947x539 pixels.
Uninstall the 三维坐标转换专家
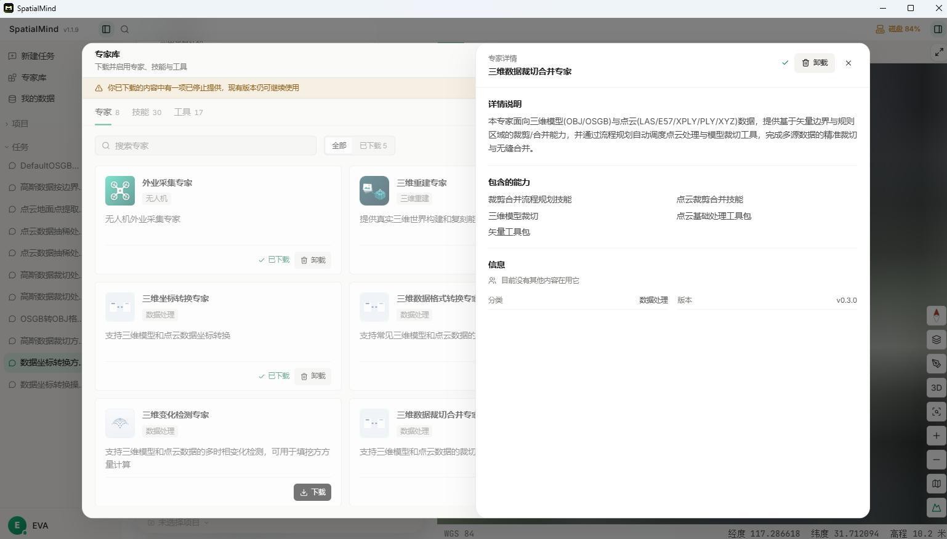point(313,376)
